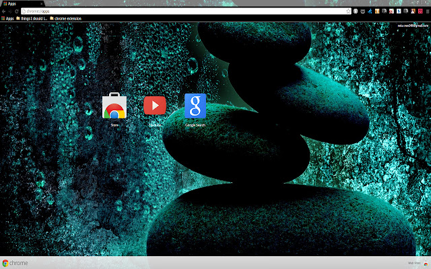Image resolution: width=431 pixels, height=269 pixels.
Task: Close the Apps tab
Action: click(x=42, y=4)
